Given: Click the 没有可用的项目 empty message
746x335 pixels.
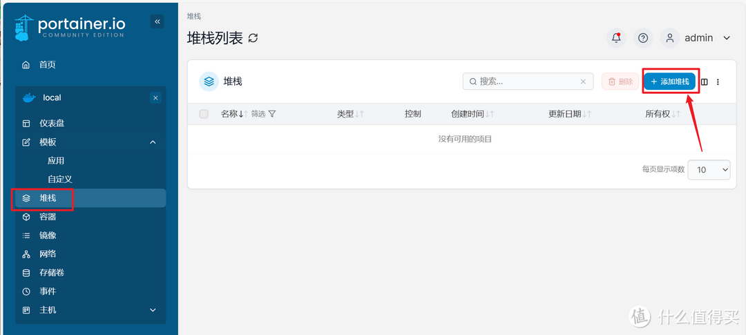Looking at the screenshot, I should 465,140.
